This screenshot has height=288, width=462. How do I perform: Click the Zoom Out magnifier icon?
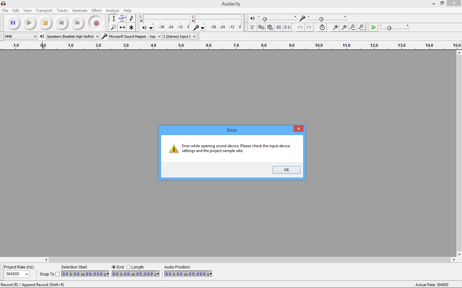344,28
